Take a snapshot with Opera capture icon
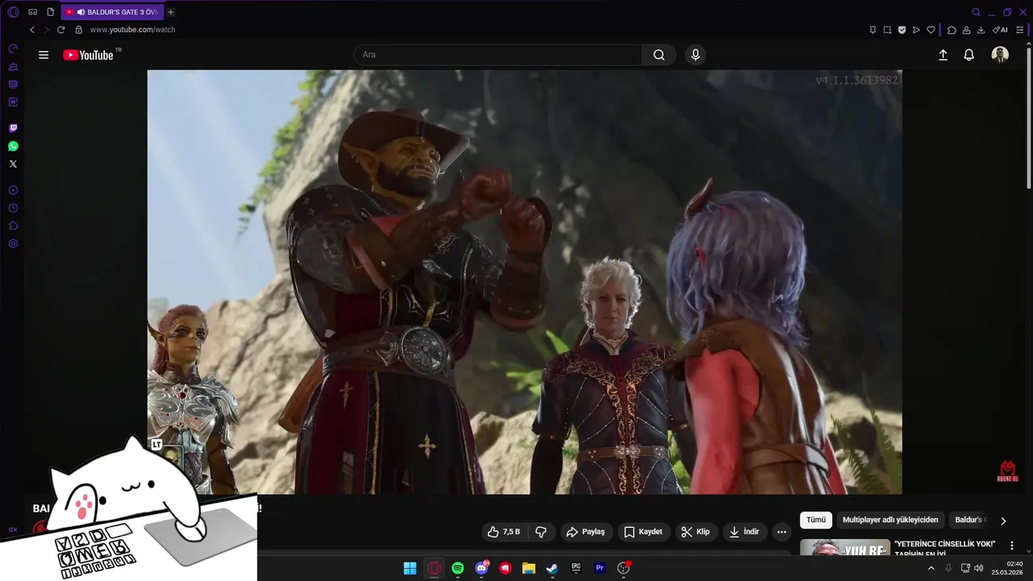 click(x=887, y=30)
